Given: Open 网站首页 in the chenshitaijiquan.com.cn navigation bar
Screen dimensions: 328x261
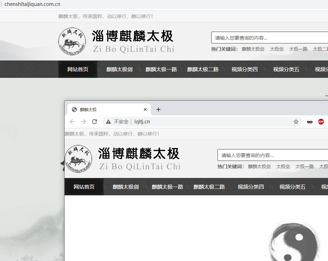Looking at the screenshot, I should (78, 69).
